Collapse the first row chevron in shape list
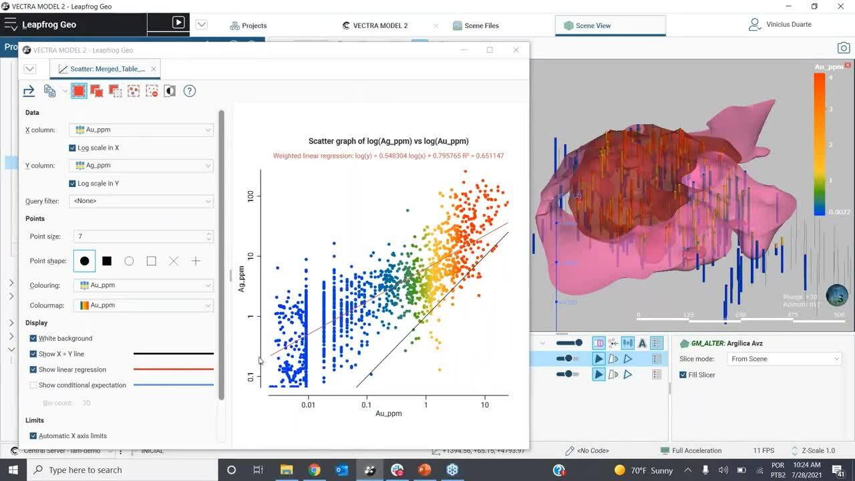Image resolution: width=855 pixels, height=481 pixels. coord(542,343)
